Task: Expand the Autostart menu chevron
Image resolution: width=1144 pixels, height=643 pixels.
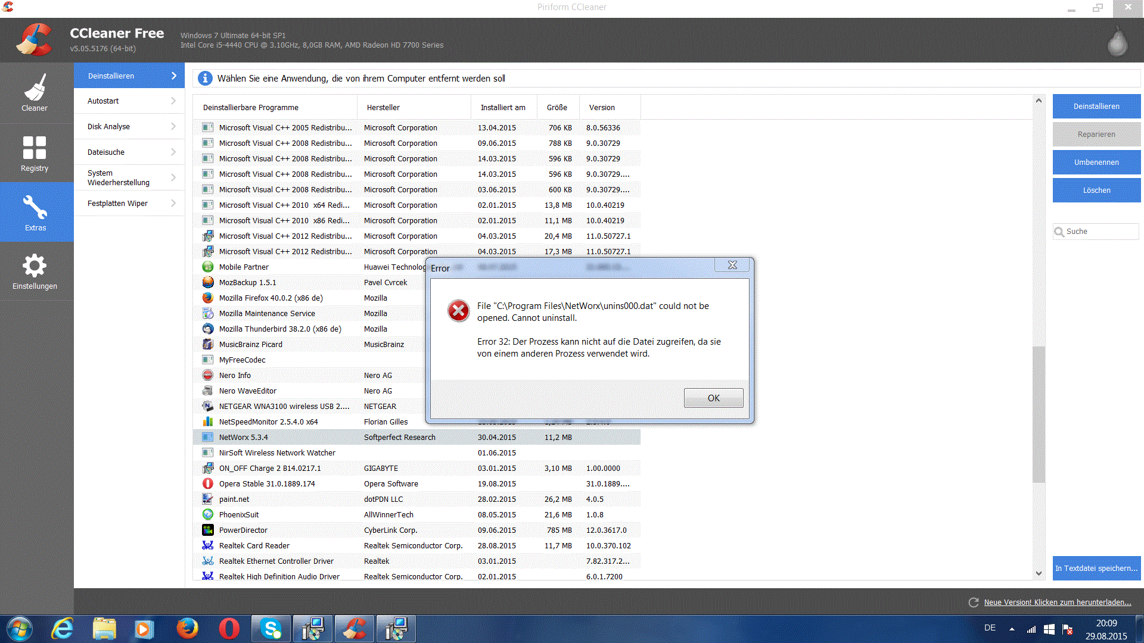Action: tap(173, 101)
